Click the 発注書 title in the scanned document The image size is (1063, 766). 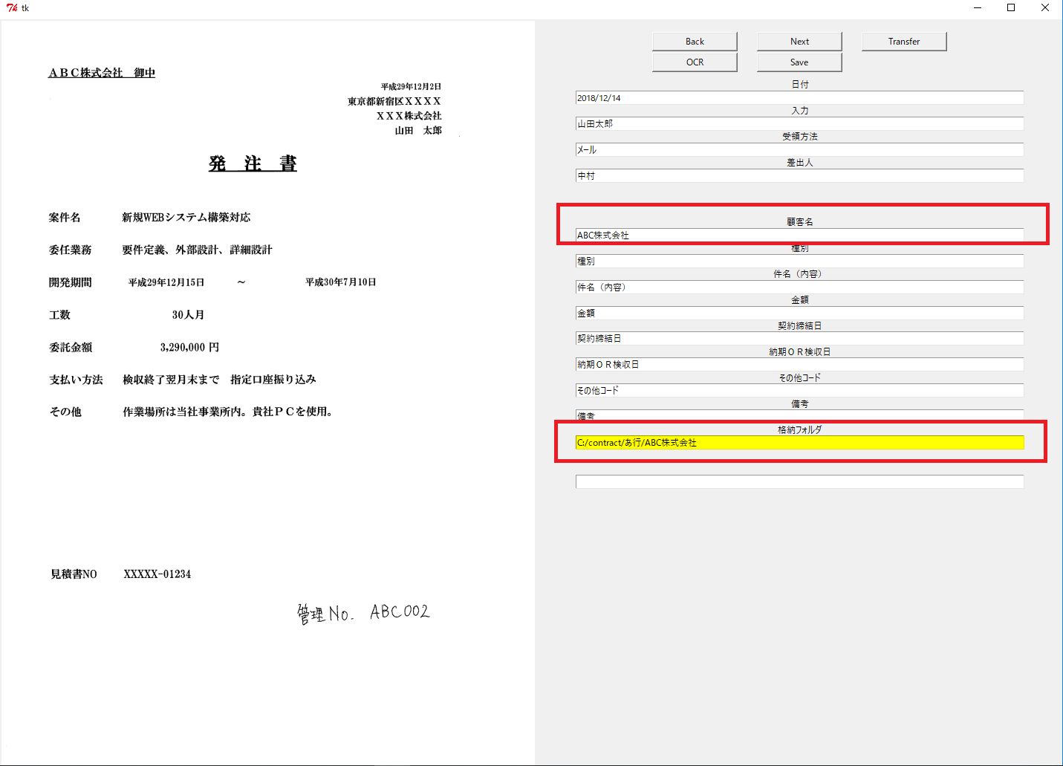tap(253, 163)
